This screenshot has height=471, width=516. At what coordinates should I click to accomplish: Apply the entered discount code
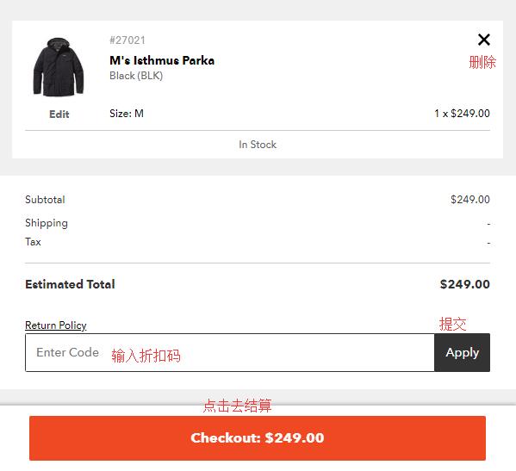[x=462, y=352]
